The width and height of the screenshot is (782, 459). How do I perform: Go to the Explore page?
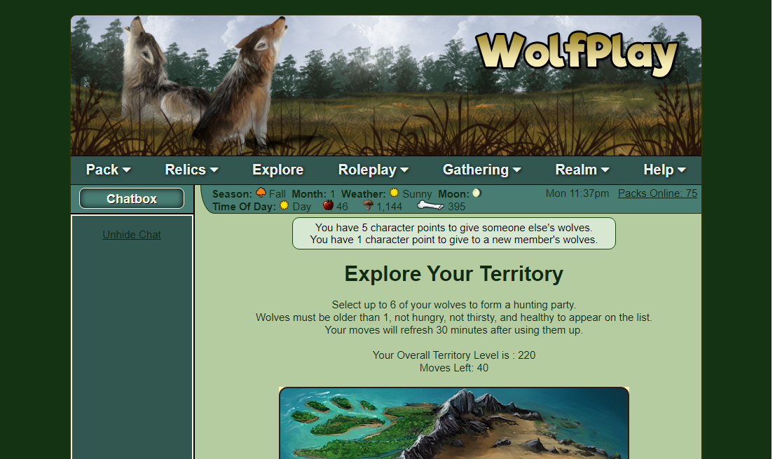277,170
